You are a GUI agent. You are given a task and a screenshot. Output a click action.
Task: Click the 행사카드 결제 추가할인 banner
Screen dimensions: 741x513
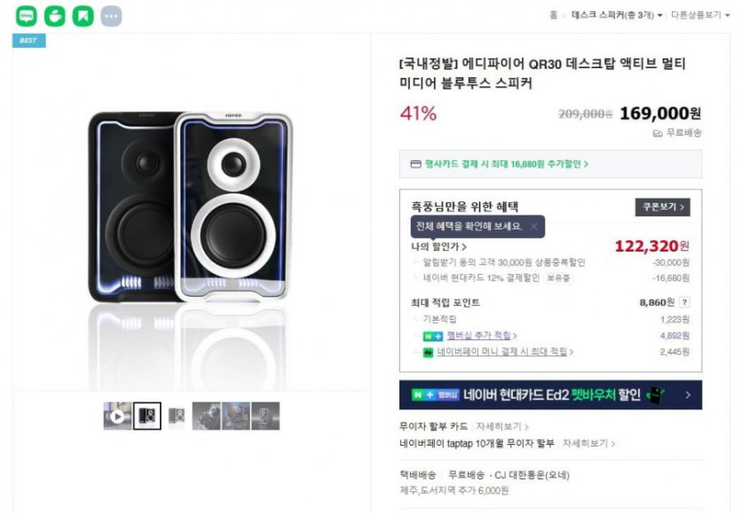click(x=550, y=164)
